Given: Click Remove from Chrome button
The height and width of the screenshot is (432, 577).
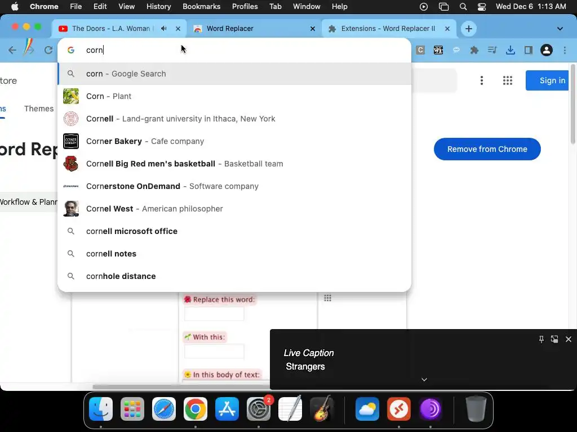Looking at the screenshot, I should 487,149.
